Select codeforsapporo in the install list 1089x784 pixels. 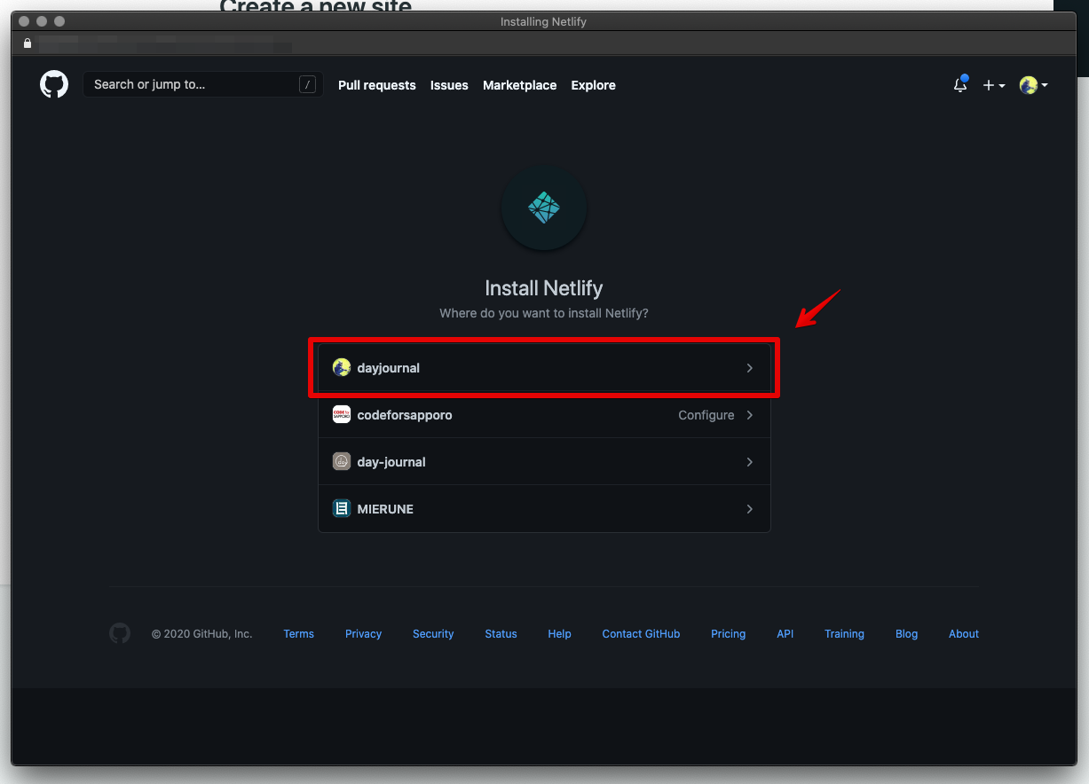[544, 414]
